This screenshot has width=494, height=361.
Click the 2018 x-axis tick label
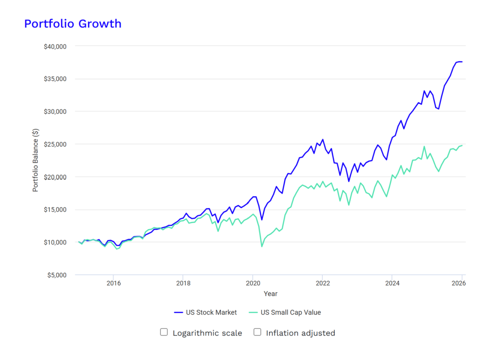pos(183,283)
